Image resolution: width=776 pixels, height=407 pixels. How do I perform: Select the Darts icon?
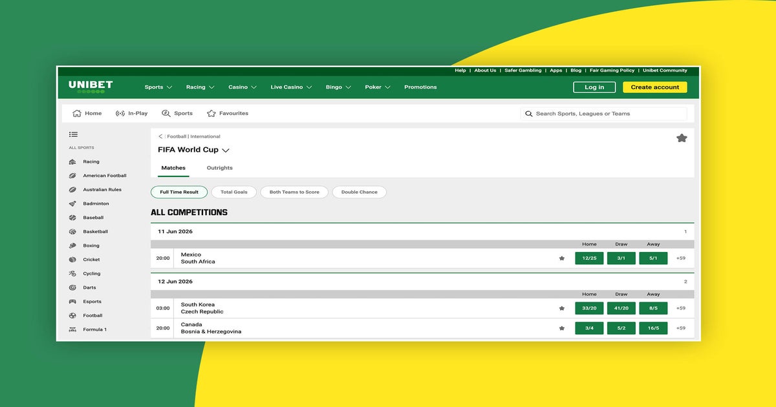tap(72, 287)
